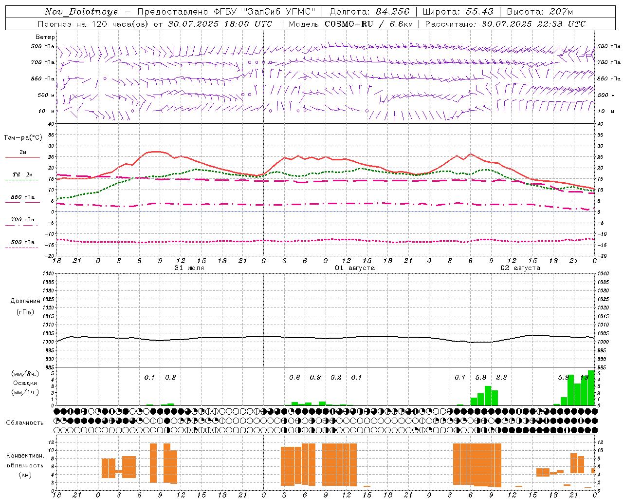Click the 01 августа date label
The image size is (623, 499).
point(355,268)
